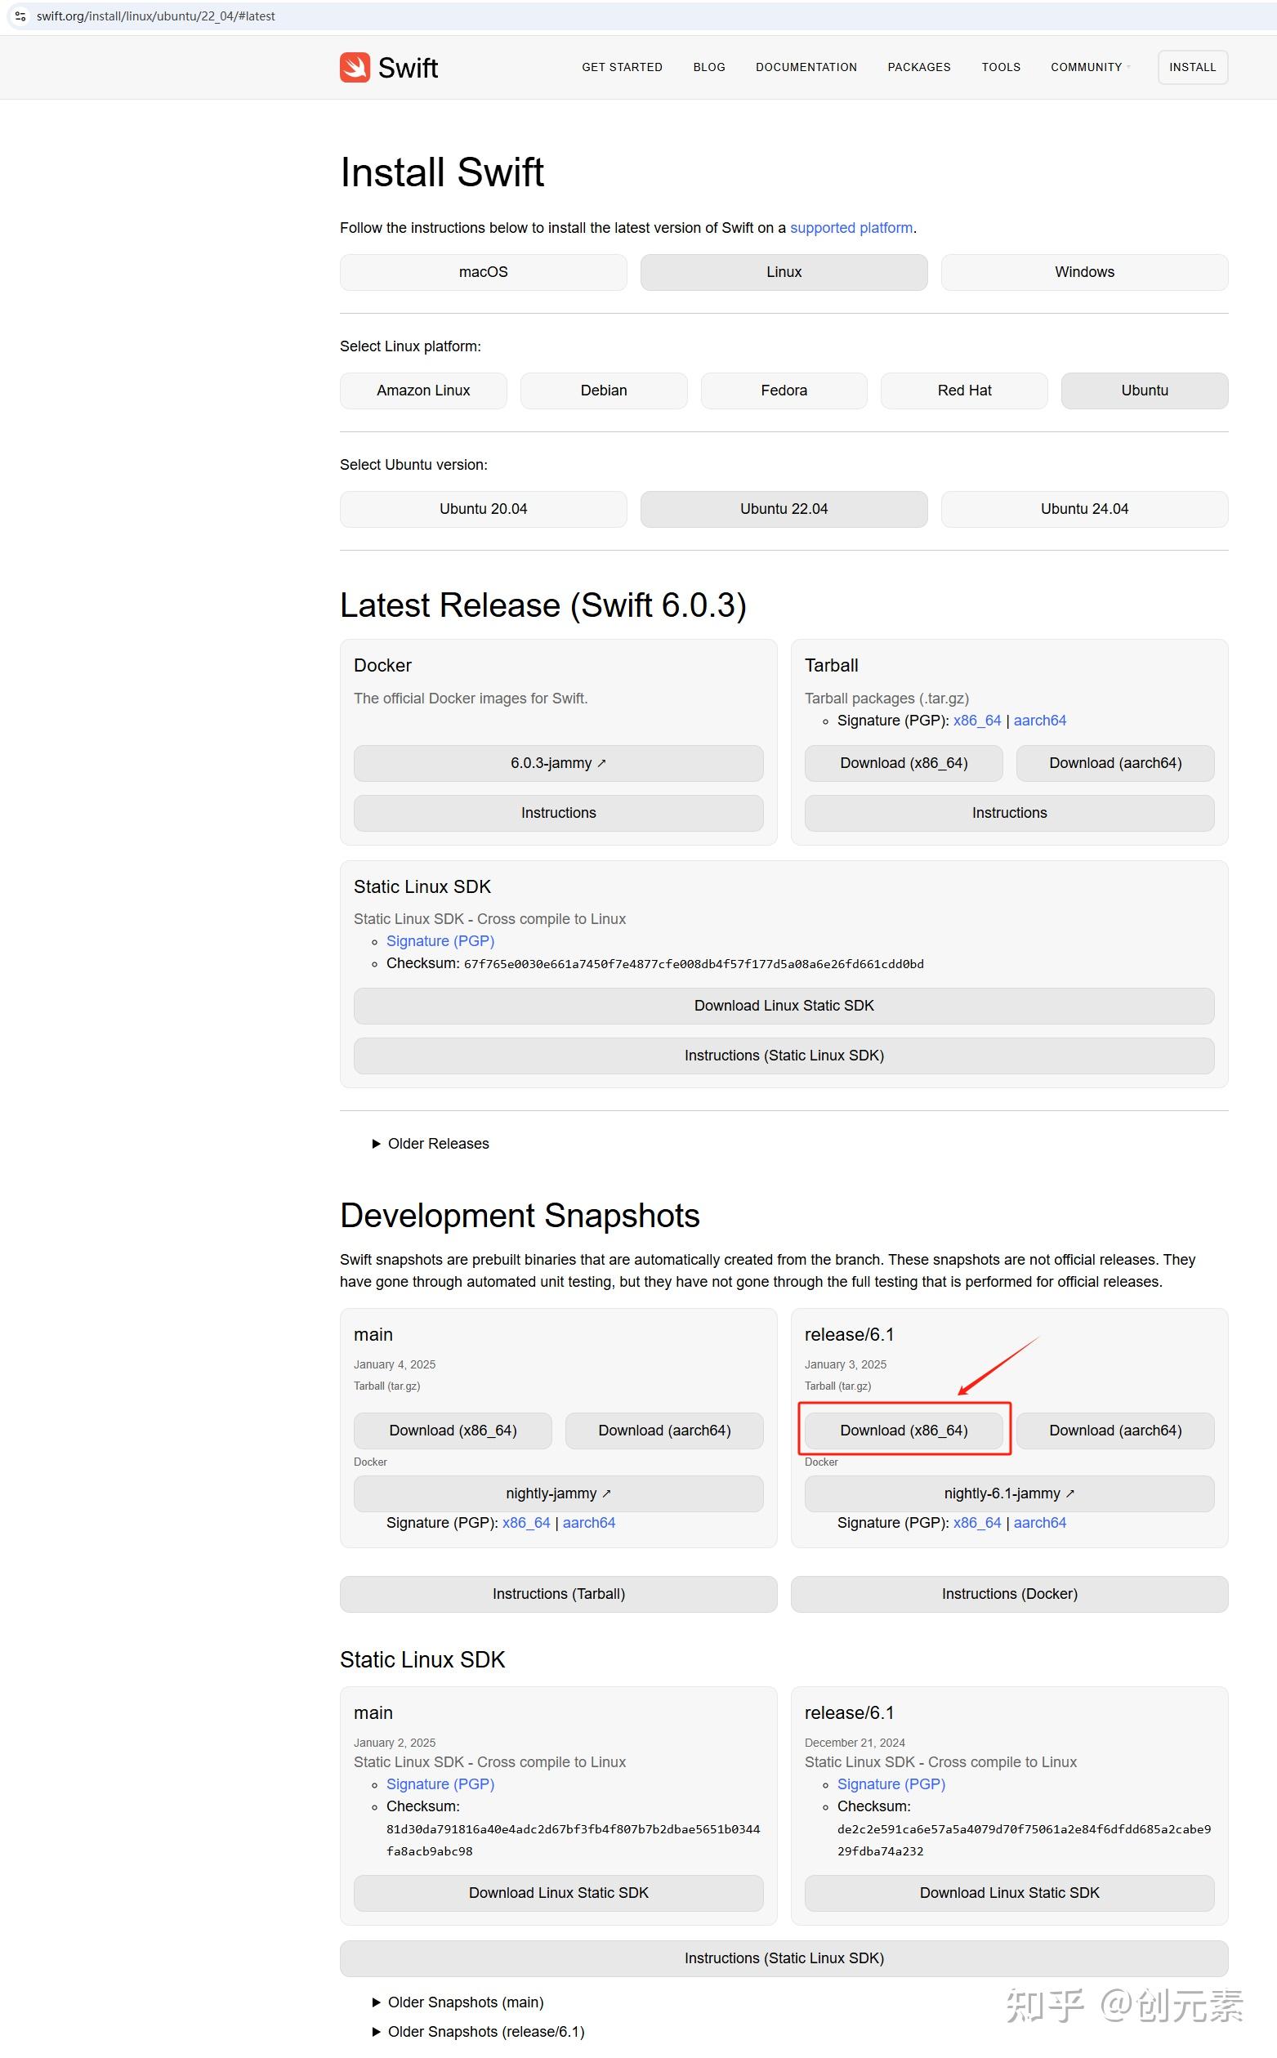
Task: Expand Older Snapshots (main)
Action: [x=458, y=2002]
